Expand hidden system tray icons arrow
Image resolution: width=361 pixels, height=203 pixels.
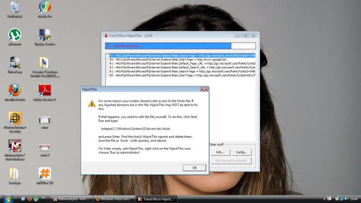[x=324, y=199]
